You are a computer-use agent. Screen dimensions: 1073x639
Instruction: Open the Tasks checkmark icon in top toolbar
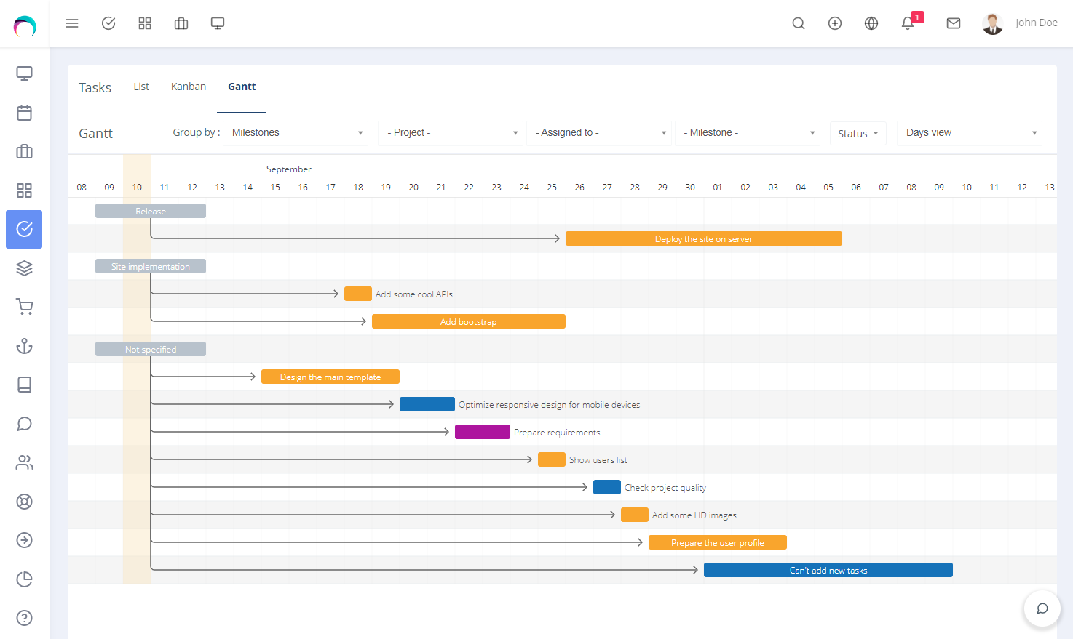point(108,23)
